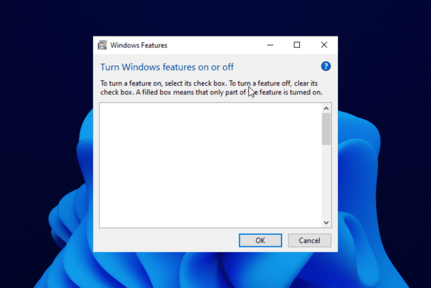This screenshot has height=288, width=431.
Task: Click the gray scrollbar thumb
Action: pos(326,129)
